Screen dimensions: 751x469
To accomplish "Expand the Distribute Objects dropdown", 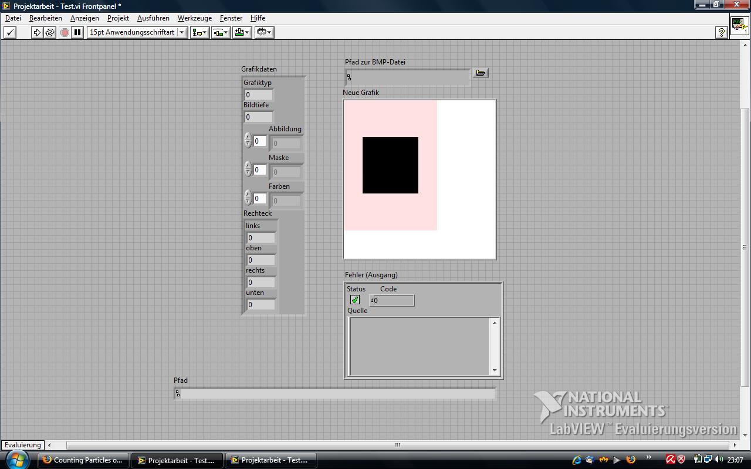I will coord(221,33).
